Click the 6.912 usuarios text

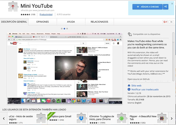coord(64,14)
